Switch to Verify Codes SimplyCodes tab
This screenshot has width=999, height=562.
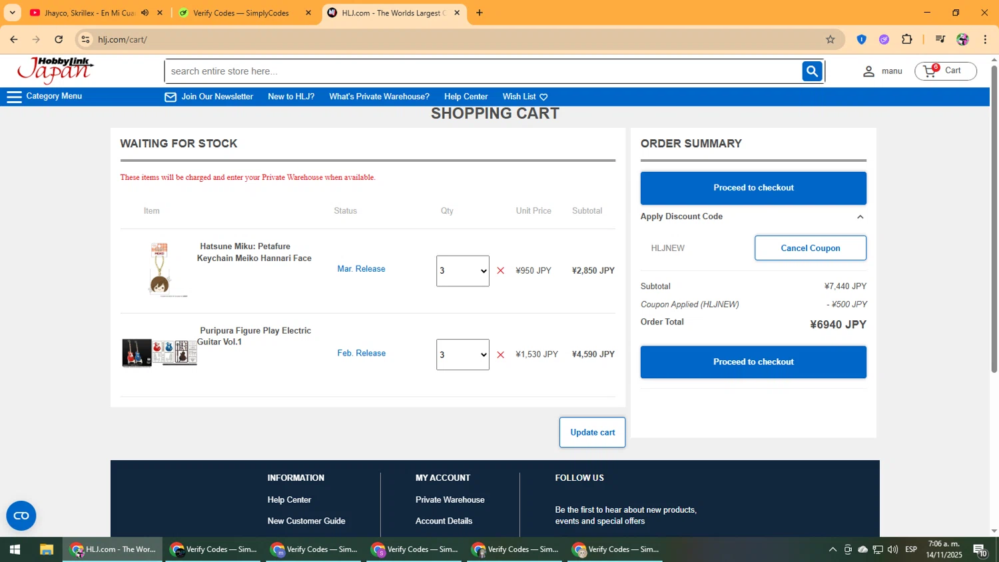241,13
